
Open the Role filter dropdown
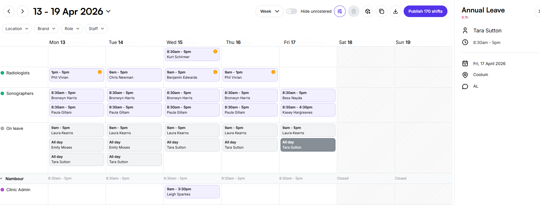click(72, 29)
